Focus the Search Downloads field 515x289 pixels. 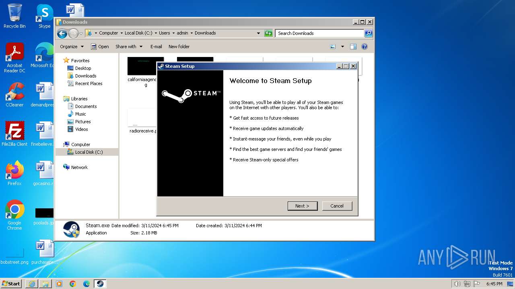pos(320,33)
